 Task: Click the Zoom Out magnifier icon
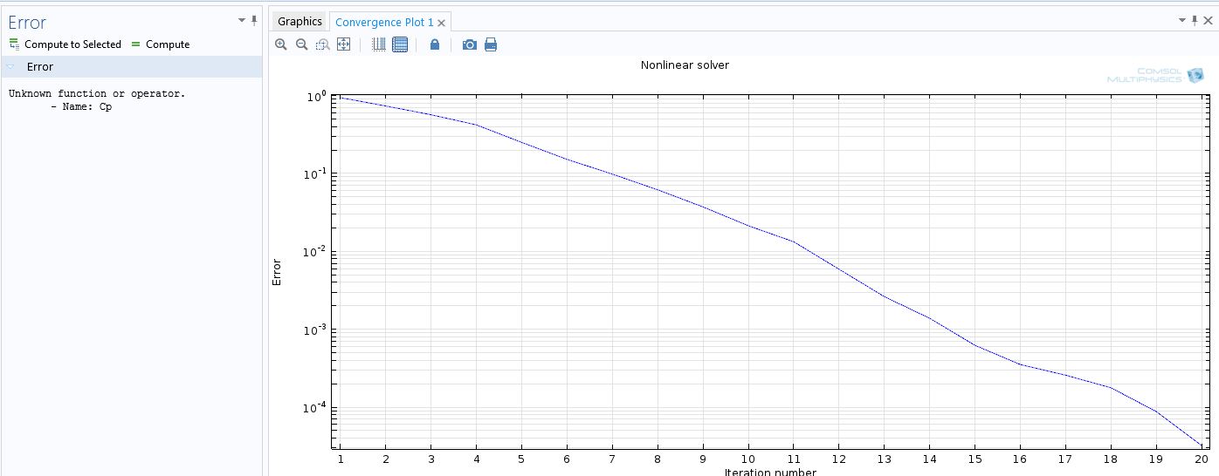click(301, 44)
